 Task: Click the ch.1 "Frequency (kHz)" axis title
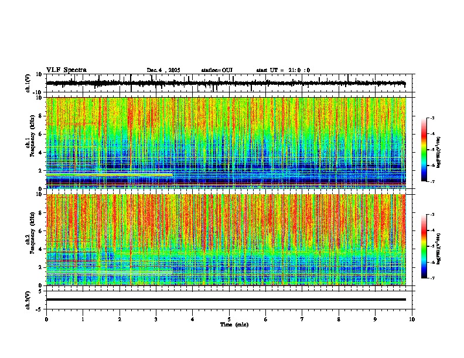pyautogui.click(x=32, y=136)
